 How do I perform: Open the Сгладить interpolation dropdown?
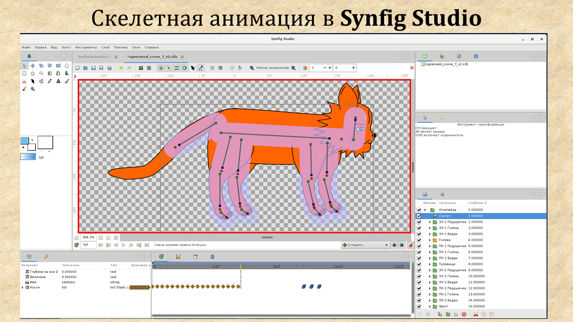pos(365,245)
